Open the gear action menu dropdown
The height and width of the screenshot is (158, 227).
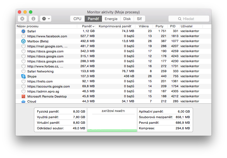pyautogui.click(x=46, y=19)
